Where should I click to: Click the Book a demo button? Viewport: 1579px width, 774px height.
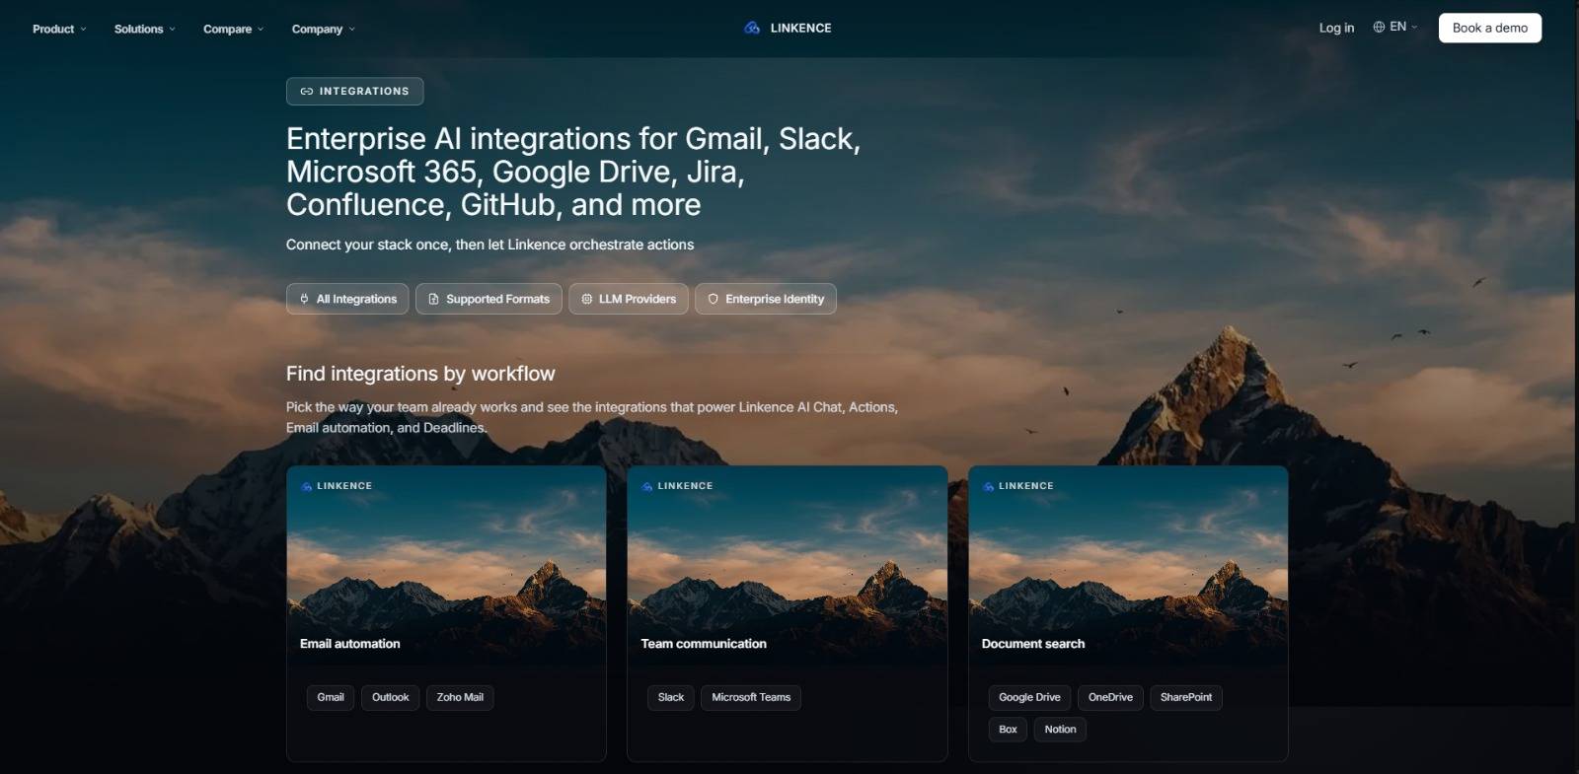point(1490,28)
